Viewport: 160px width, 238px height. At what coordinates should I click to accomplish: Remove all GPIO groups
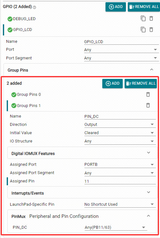144,7
